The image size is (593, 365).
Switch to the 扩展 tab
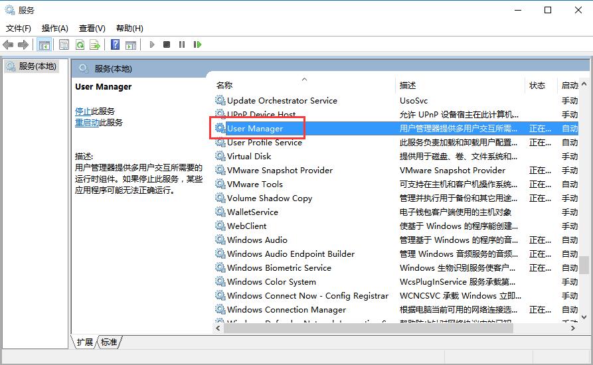[84, 342]
